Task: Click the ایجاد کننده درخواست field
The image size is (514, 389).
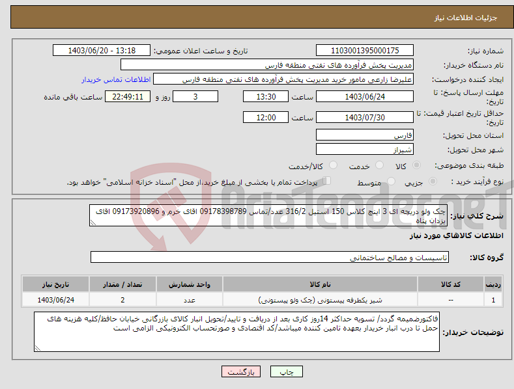Action: [283, 79]
